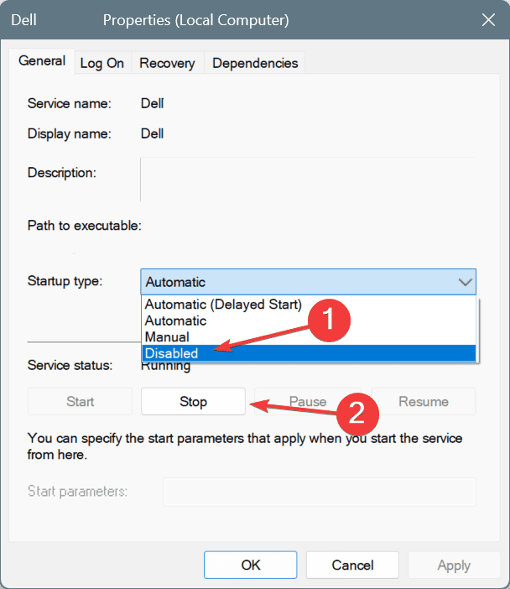Screen dimensions: 510x589
Task: Click inside the Description text box
Action: point(308,180)
